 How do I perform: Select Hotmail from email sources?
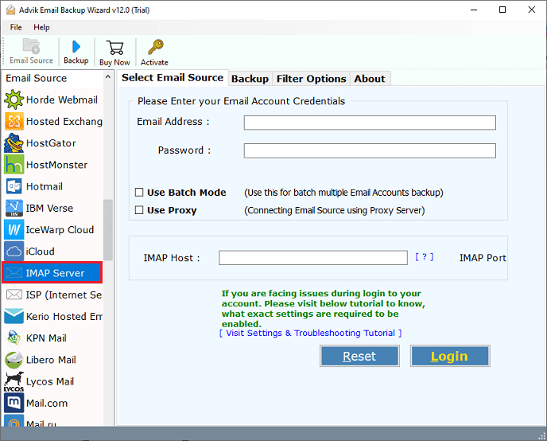tap(44, 186)
